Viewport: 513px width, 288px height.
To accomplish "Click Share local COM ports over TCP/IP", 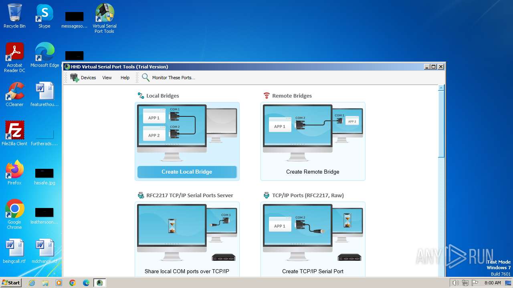I will pos(187,271).
